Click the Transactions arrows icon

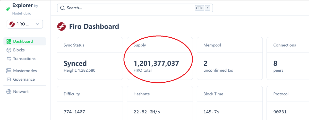click(9, 59)
